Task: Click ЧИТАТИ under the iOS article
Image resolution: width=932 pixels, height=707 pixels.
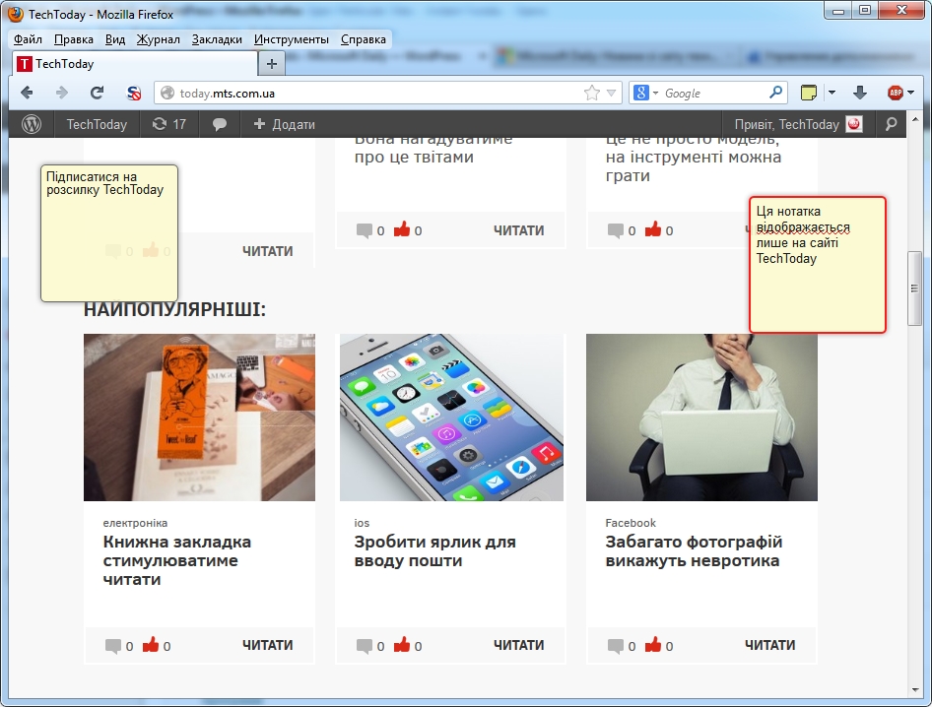Action: 518,645
